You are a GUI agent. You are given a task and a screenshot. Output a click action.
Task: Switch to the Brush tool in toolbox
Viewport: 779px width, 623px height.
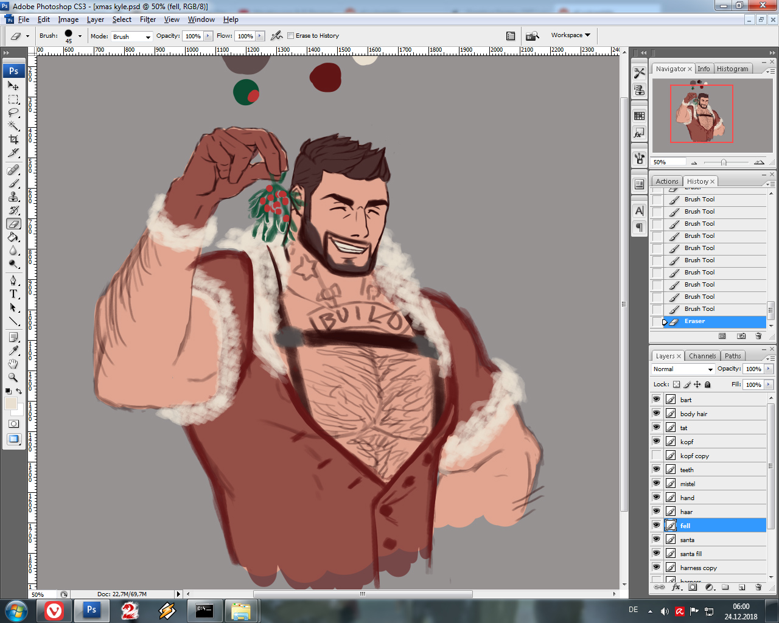coord(13,183)
